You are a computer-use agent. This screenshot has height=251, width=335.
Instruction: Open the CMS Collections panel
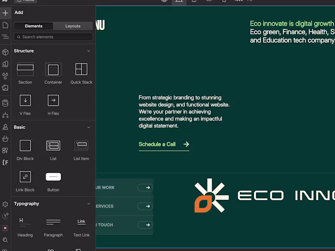[5, 102]
